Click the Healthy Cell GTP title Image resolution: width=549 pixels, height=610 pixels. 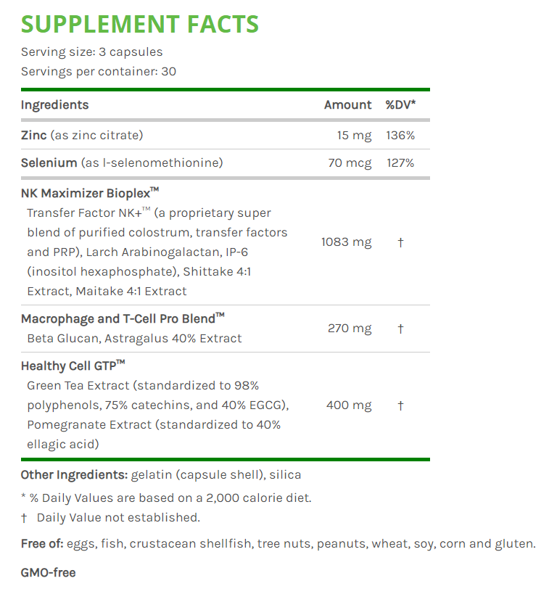[68, 366]
